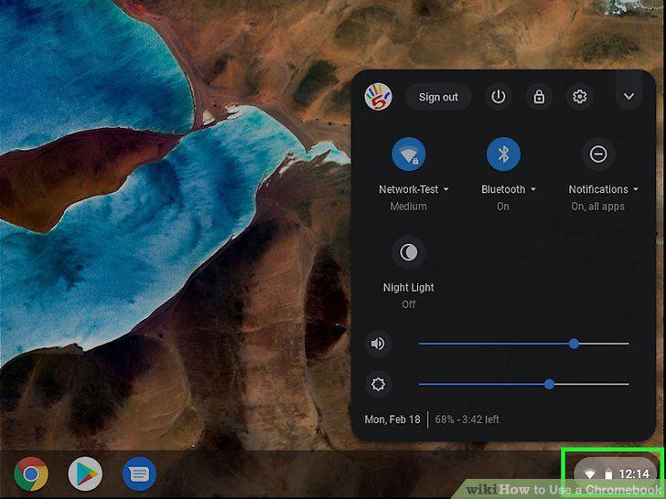This screenshot has height=499, width=666.
Task: Adjust the volume slider
Action: tap(523, 344)
